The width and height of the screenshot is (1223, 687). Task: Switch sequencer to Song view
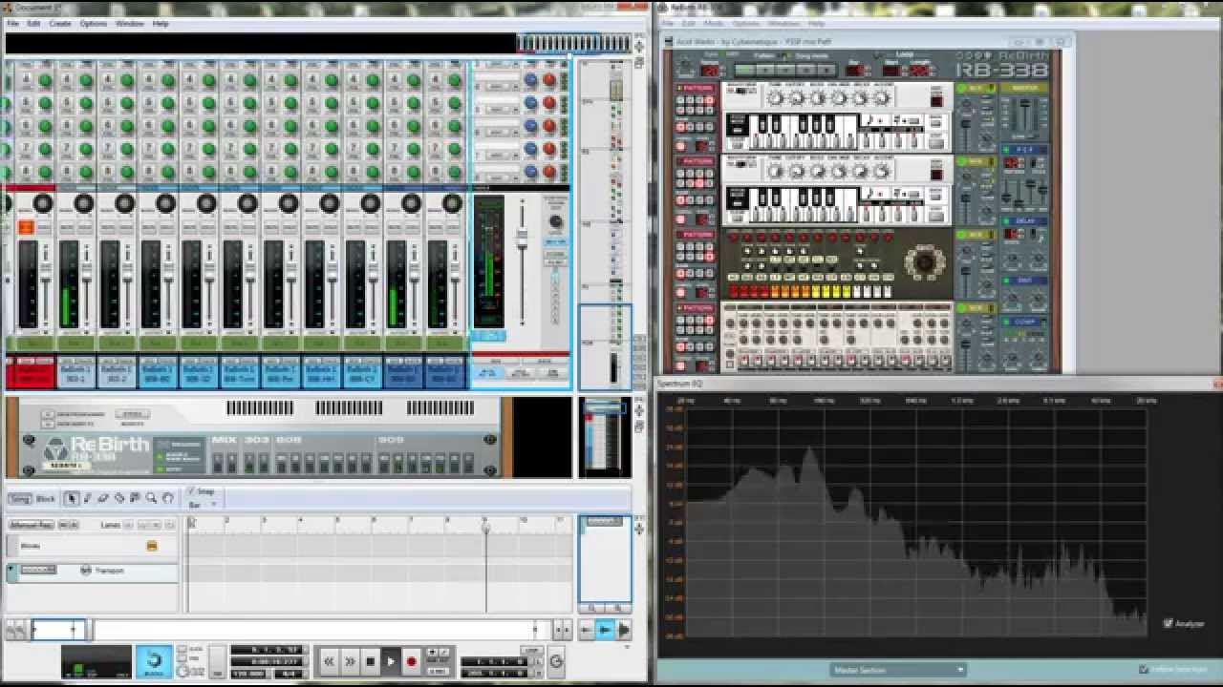coord(19,498)
